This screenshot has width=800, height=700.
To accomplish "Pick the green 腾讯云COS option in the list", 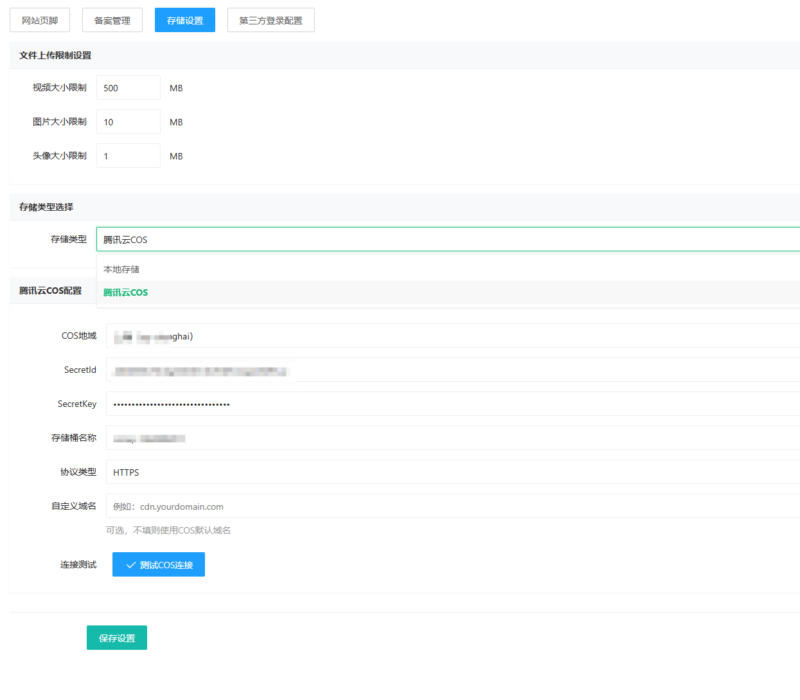I will [x=126, y=292].
